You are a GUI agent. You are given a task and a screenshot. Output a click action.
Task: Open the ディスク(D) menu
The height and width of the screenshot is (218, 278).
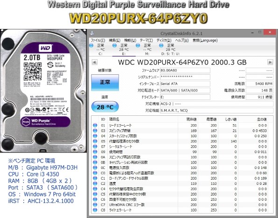[x=164, y=40]
